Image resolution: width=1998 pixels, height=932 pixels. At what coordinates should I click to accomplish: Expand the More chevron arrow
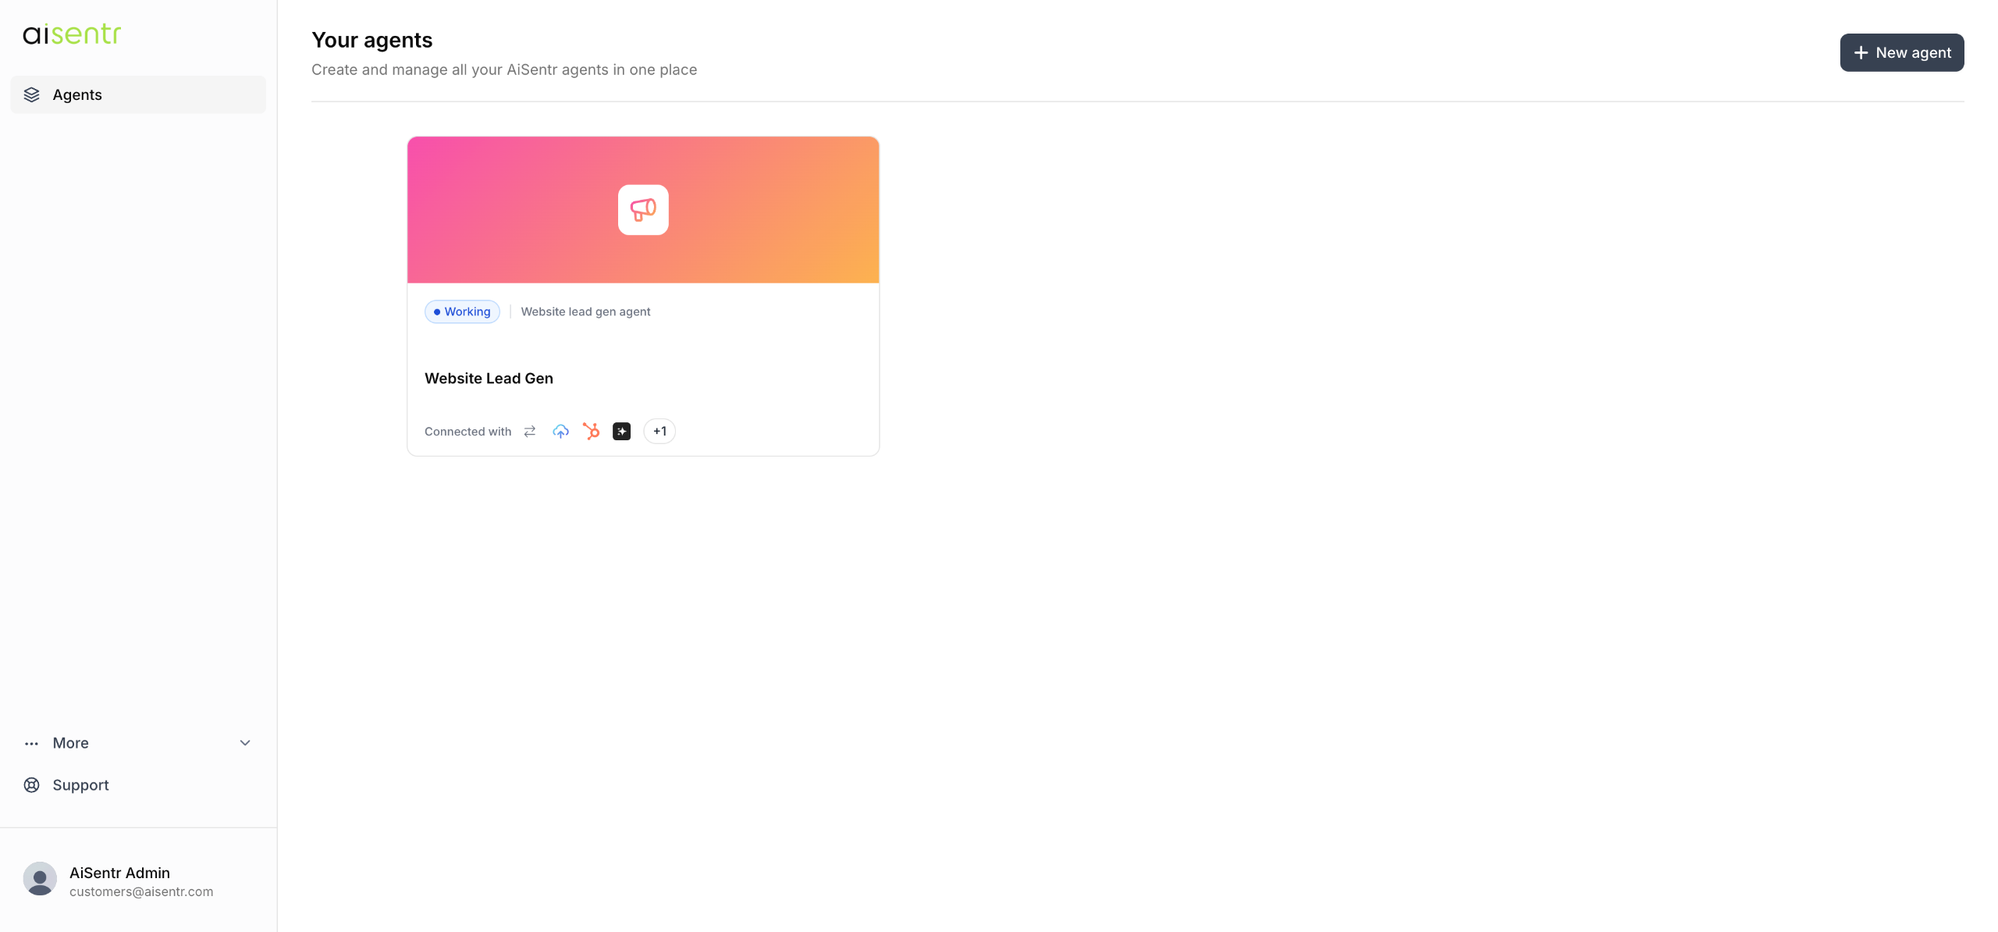click(x=245, y=742)
